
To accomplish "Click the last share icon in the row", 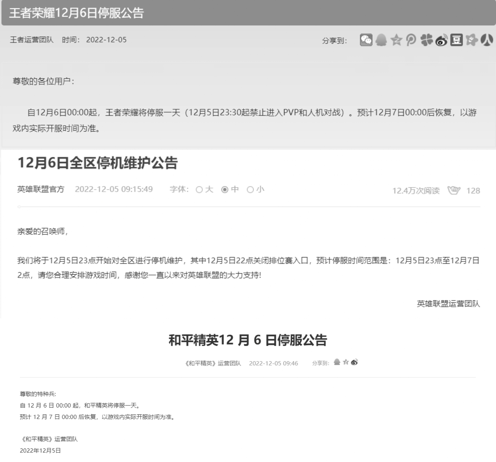I will coord(486,40).
